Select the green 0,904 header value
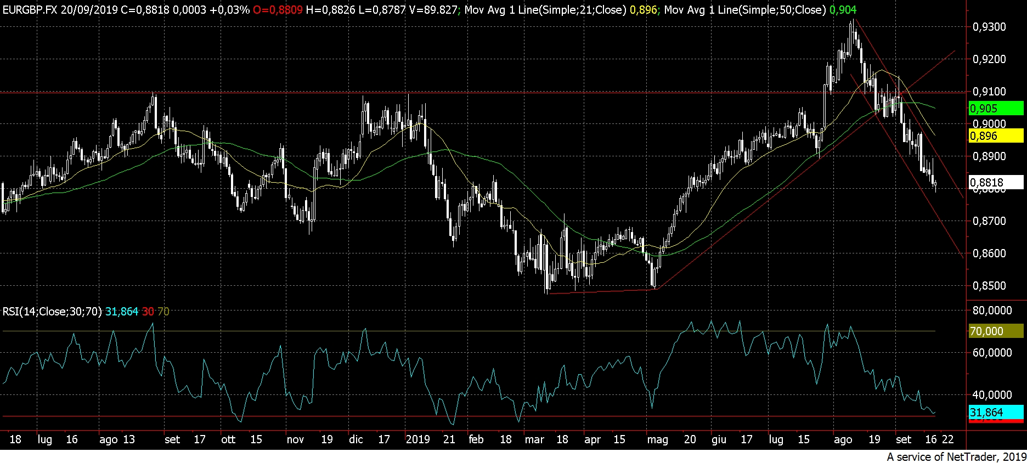 point(843,10)
